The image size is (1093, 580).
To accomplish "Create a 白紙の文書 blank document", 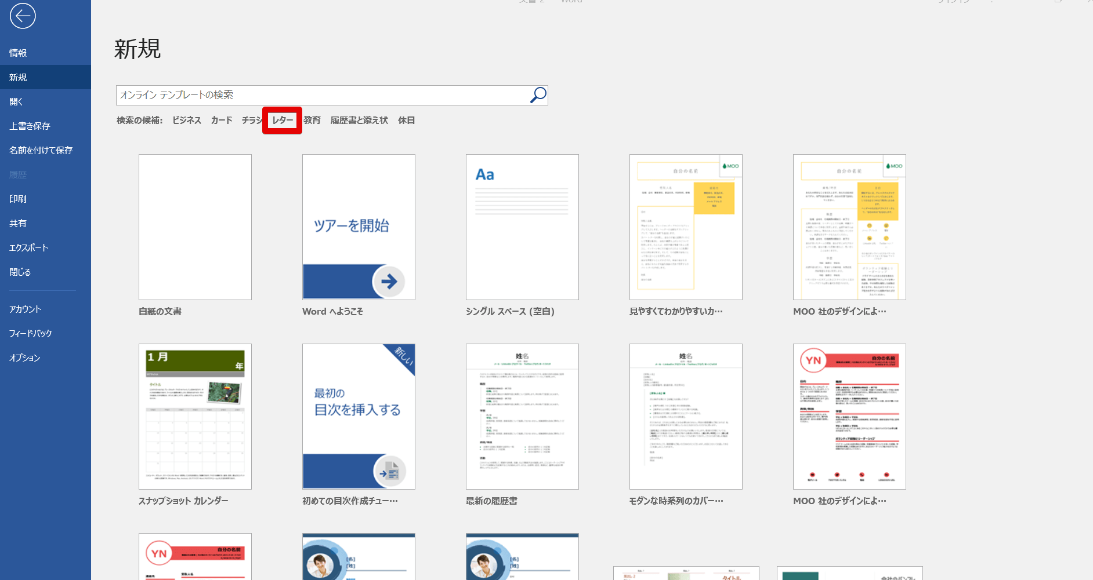I will point(195,227).
